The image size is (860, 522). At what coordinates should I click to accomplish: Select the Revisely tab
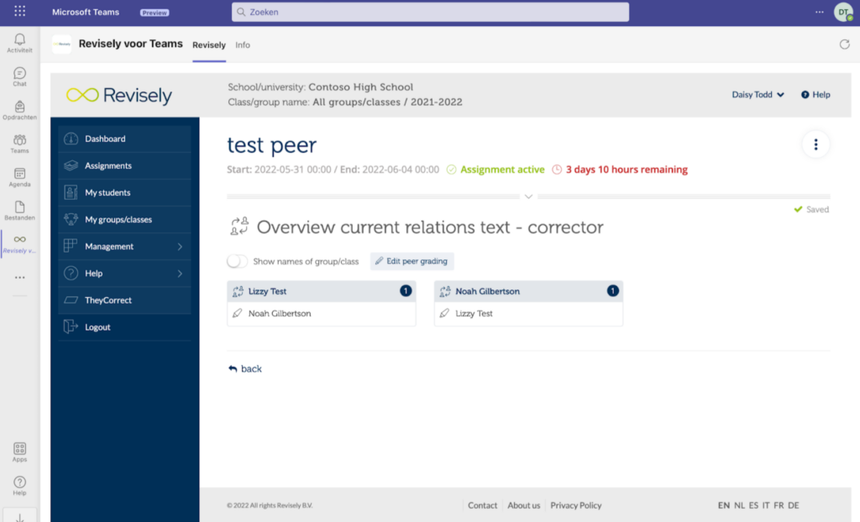pyautogui.click(x=208, y=45)
